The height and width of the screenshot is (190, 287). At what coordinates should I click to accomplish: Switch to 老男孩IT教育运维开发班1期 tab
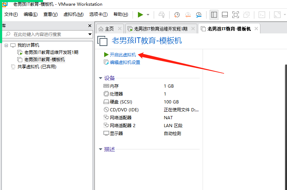pyautogui.click(x=161, y=29)
